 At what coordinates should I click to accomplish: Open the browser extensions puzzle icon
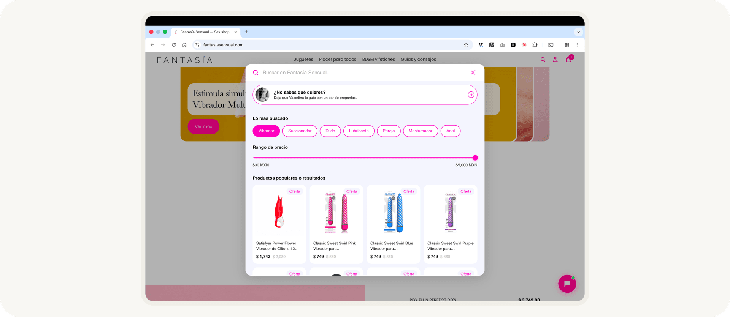click(x=535, y=45)
